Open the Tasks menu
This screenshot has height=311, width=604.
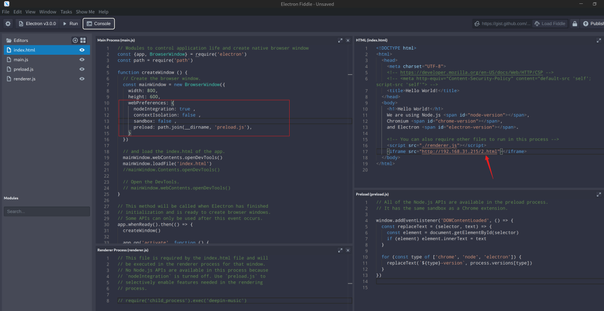point(66,12)
